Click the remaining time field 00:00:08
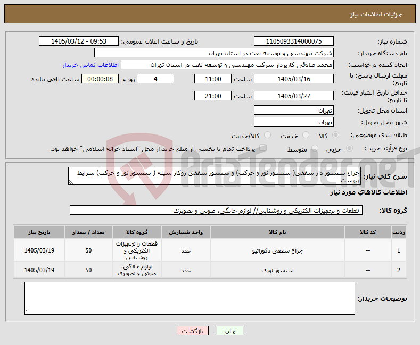Viewport: 420px width, 345px height. click(x=100, y=79)
